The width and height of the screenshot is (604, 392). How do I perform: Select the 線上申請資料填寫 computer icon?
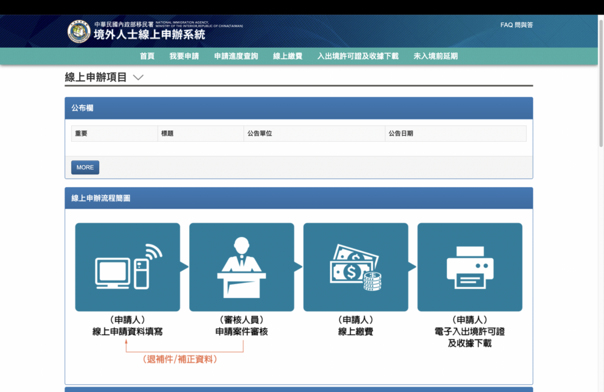[x=127, y=267]
